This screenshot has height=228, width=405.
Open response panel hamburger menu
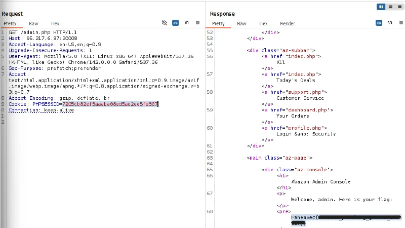[x=401, y=23]
